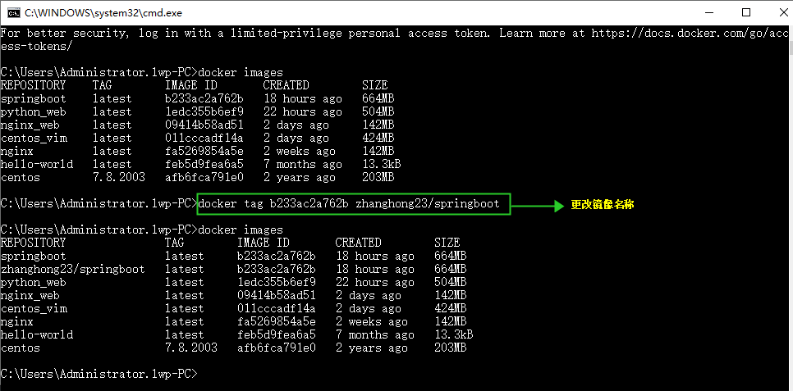Click centos_vim in the listing containing zhanghong23/springboot
Viewport: 793px width, 391px height.
click(34, 309)
